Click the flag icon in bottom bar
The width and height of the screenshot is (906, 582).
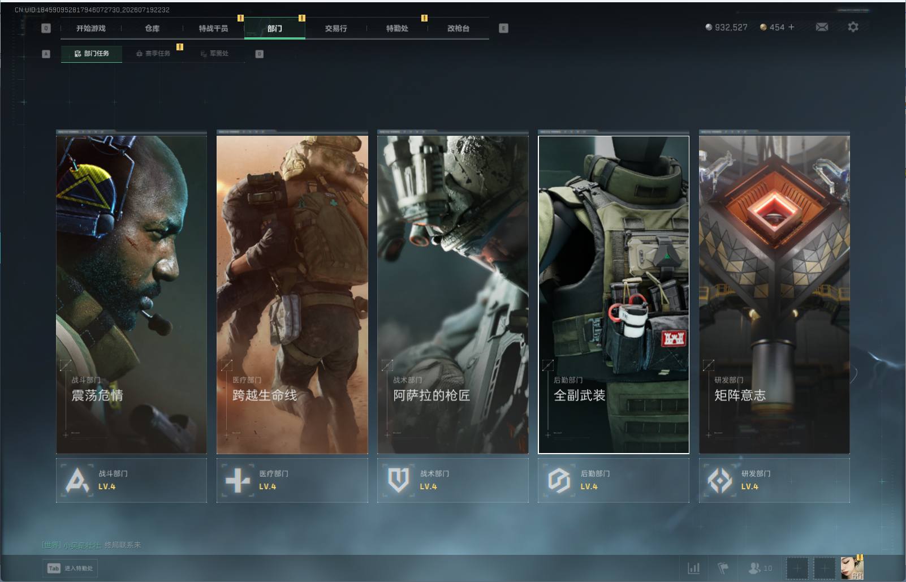(723, 568)
